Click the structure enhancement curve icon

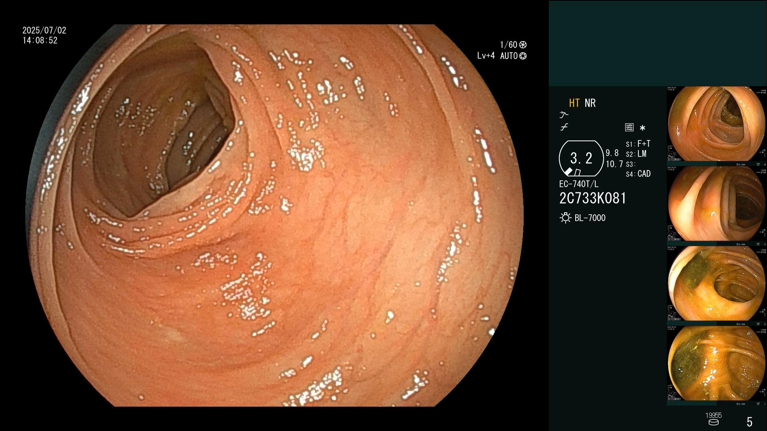click(564, 115)
